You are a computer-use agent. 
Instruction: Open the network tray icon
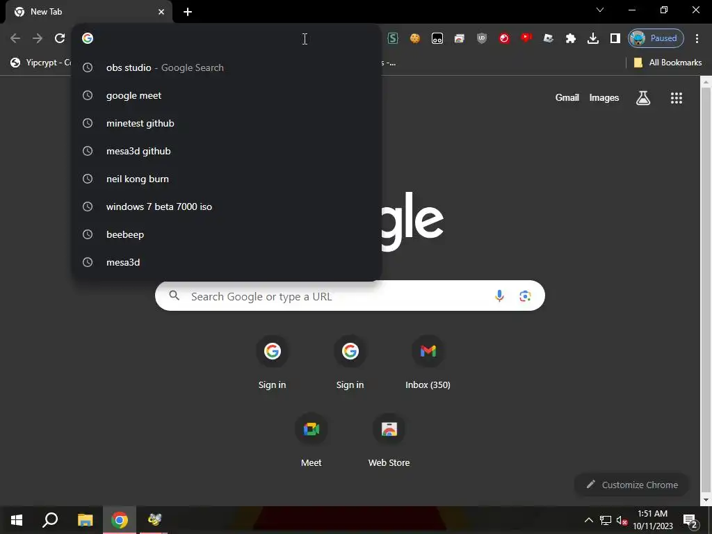pyautogui.click(x=606, y=520)
